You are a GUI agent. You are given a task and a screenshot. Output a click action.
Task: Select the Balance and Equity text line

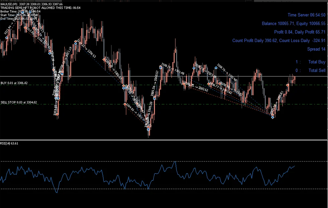293,24
